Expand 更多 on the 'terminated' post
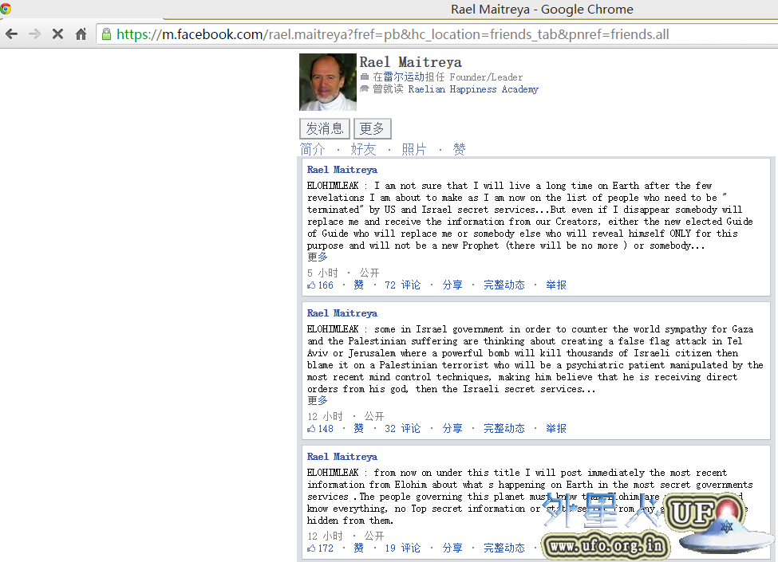This screenshot has height=562, width=778. (x=317, y=257)
